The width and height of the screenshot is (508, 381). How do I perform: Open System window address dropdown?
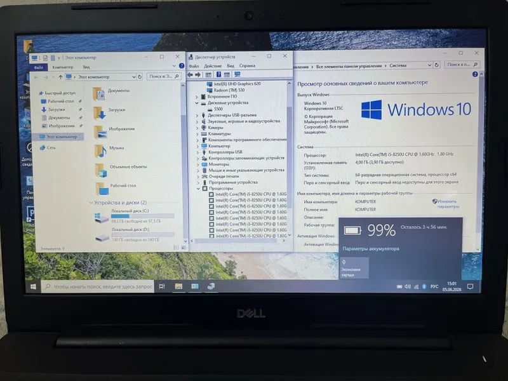430,65
